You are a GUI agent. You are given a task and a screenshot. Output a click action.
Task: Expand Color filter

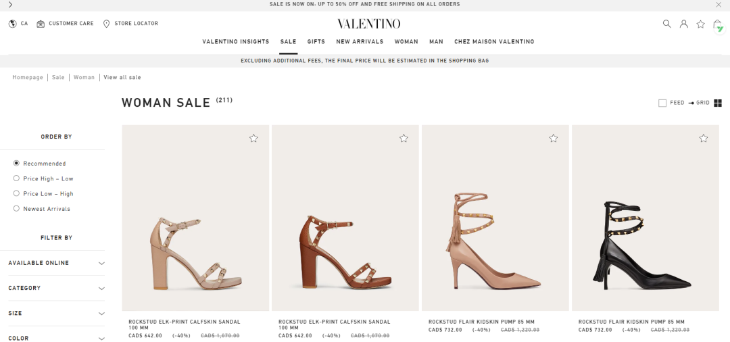point(56,338)
